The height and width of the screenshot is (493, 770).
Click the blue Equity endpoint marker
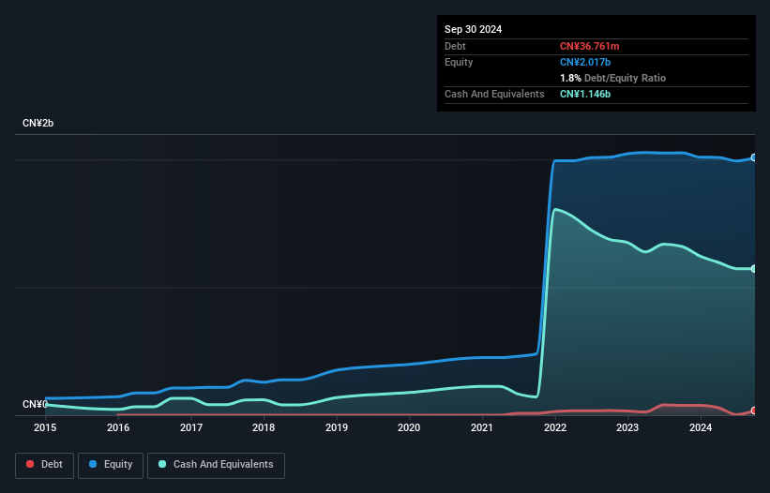click(x=754, y=157)
